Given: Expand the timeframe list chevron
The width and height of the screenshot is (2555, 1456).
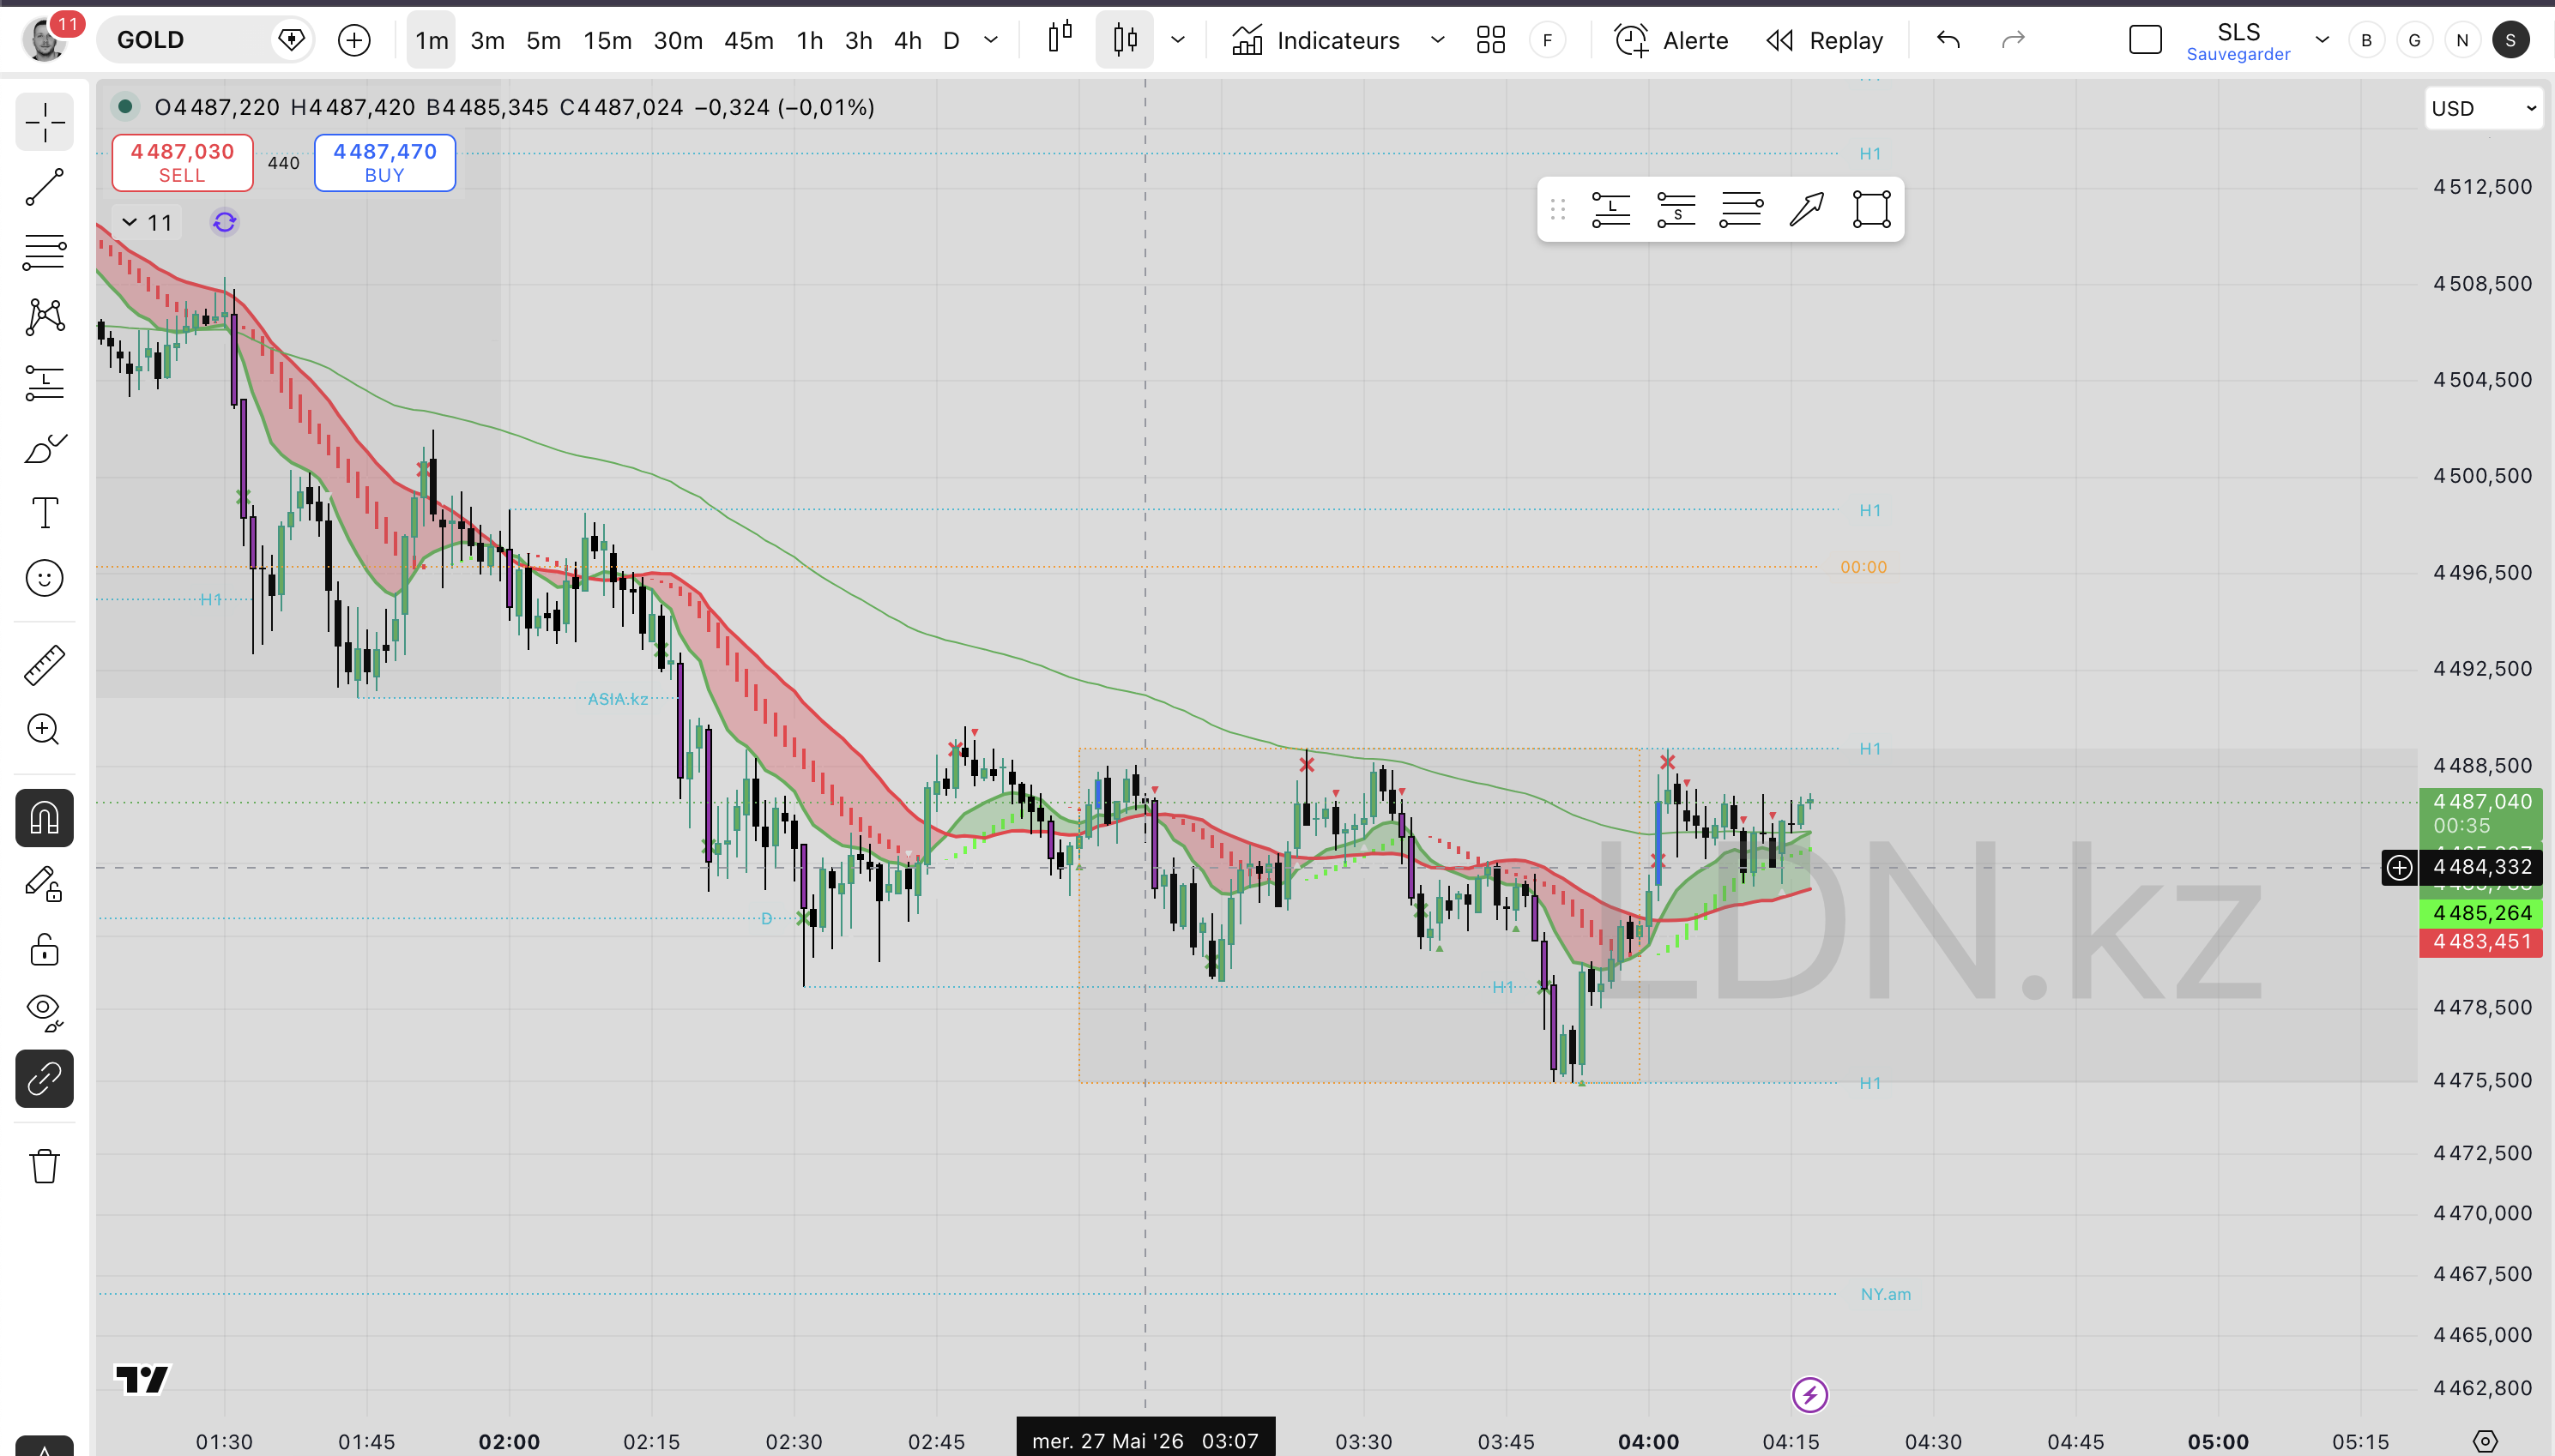Looking at the screenshot, I should [992, 40].
